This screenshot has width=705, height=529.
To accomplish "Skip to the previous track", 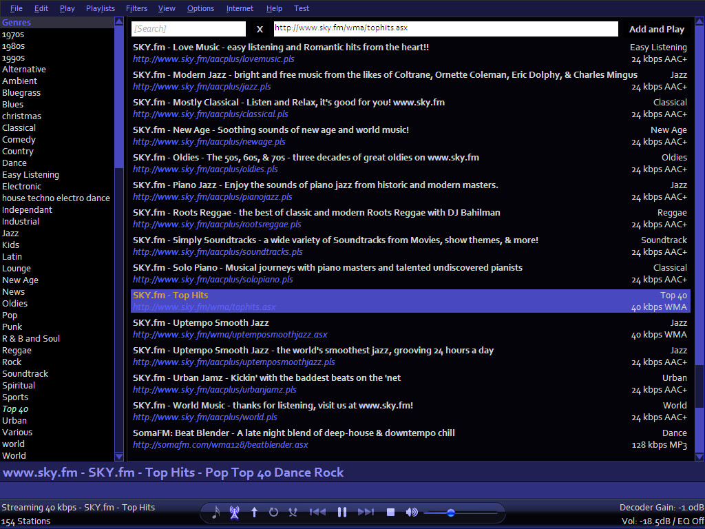I will point(318,512).
